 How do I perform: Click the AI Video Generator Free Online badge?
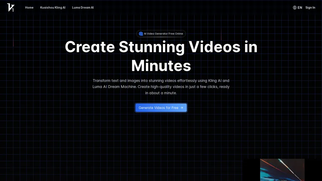click(x=161, y=34)
